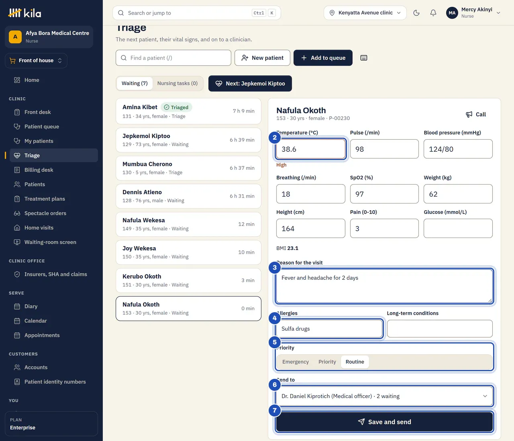Open Spectacle orders
This screenshot has height=441, width=514.
pos(51,213)
